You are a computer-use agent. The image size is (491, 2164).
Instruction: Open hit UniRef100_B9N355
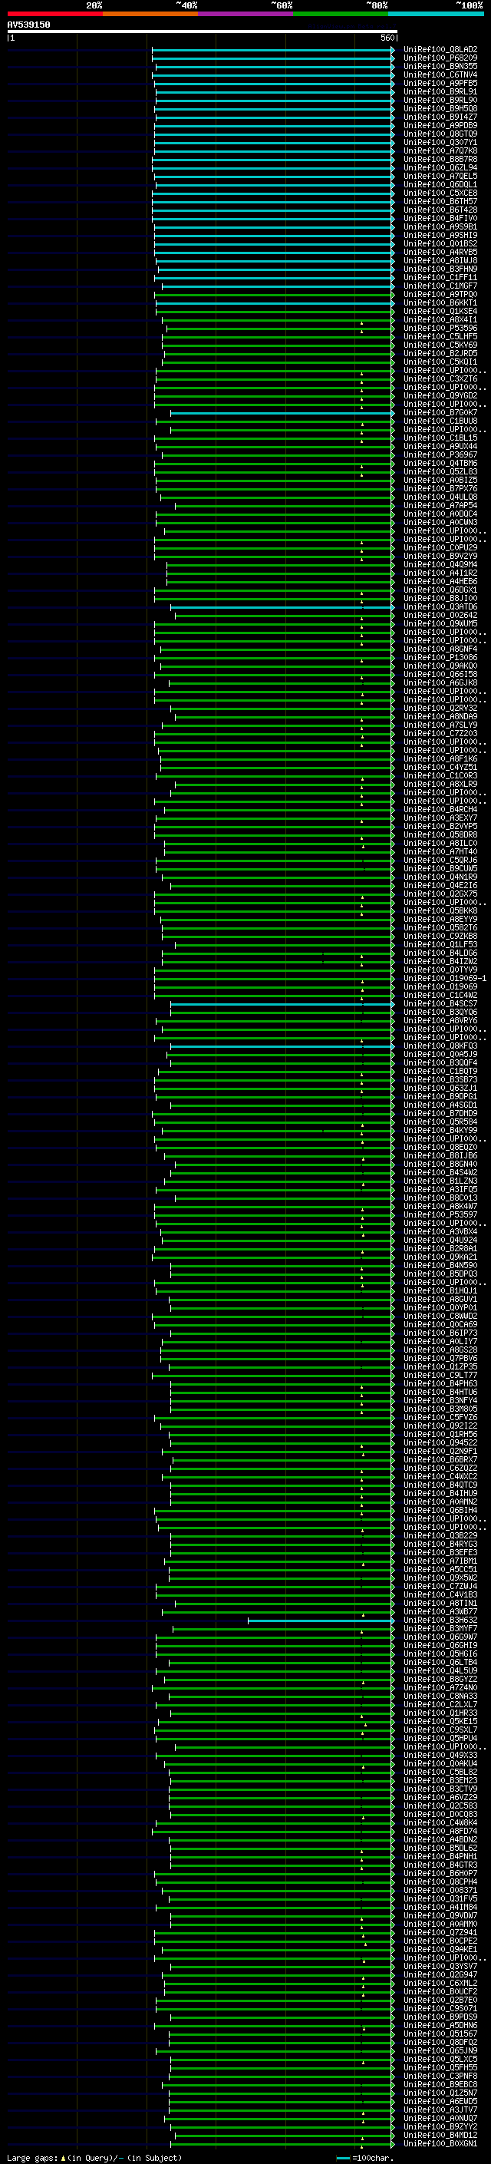(x=440, y=66)
